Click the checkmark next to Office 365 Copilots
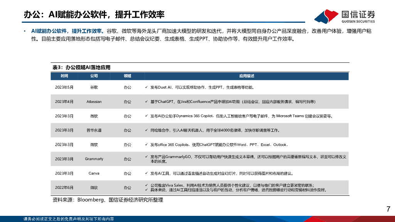 [x=146, y=145]
